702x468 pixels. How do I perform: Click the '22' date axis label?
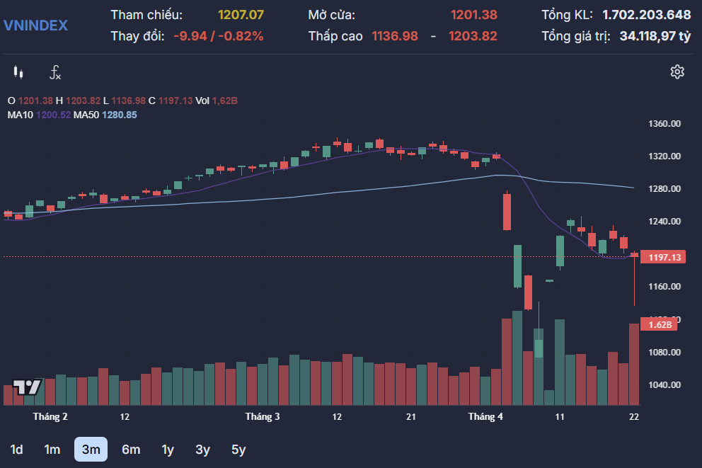[634, 417]
